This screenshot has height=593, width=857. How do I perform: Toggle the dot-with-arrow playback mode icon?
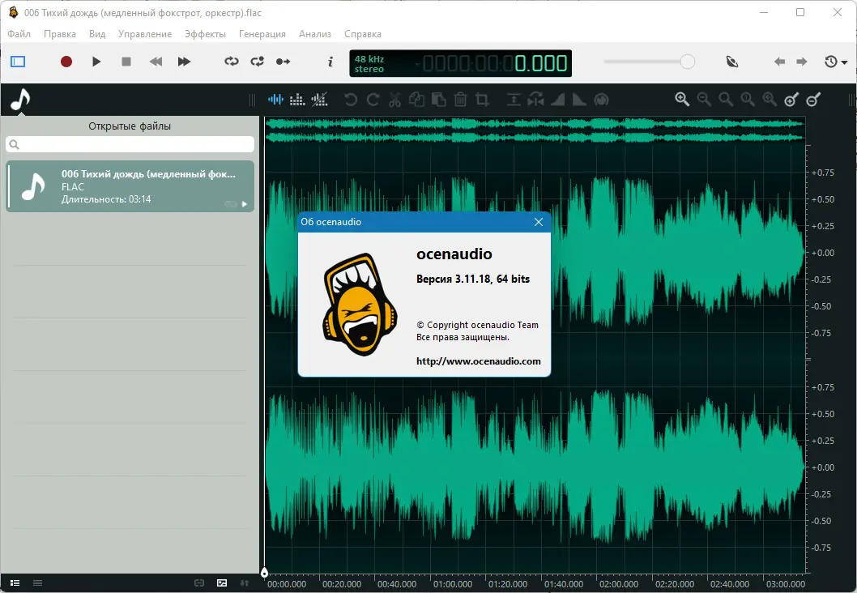[284, 62]
